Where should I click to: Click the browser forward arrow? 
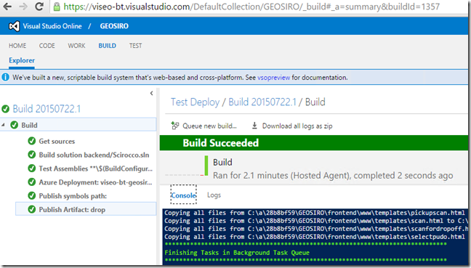(23, 7)
